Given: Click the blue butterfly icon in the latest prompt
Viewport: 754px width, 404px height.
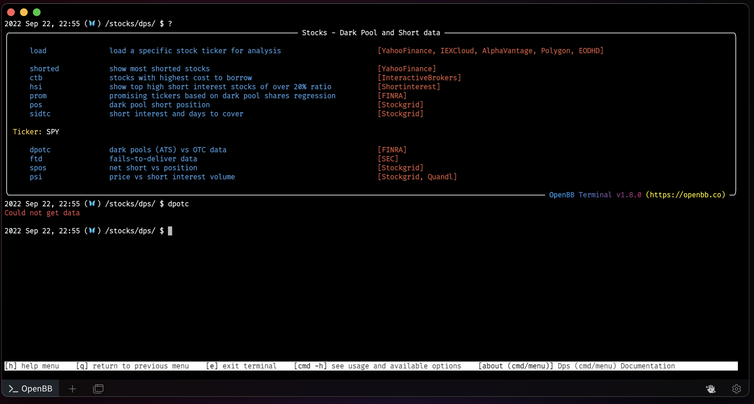Looking at the screenshot, I should 92,231.
